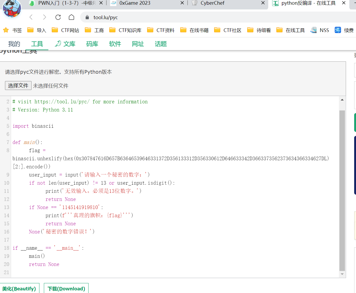Switch to the 0xGame 2023 tab
Image resolution: width=356 pixels, height=293 pixels.
(135, 3)
